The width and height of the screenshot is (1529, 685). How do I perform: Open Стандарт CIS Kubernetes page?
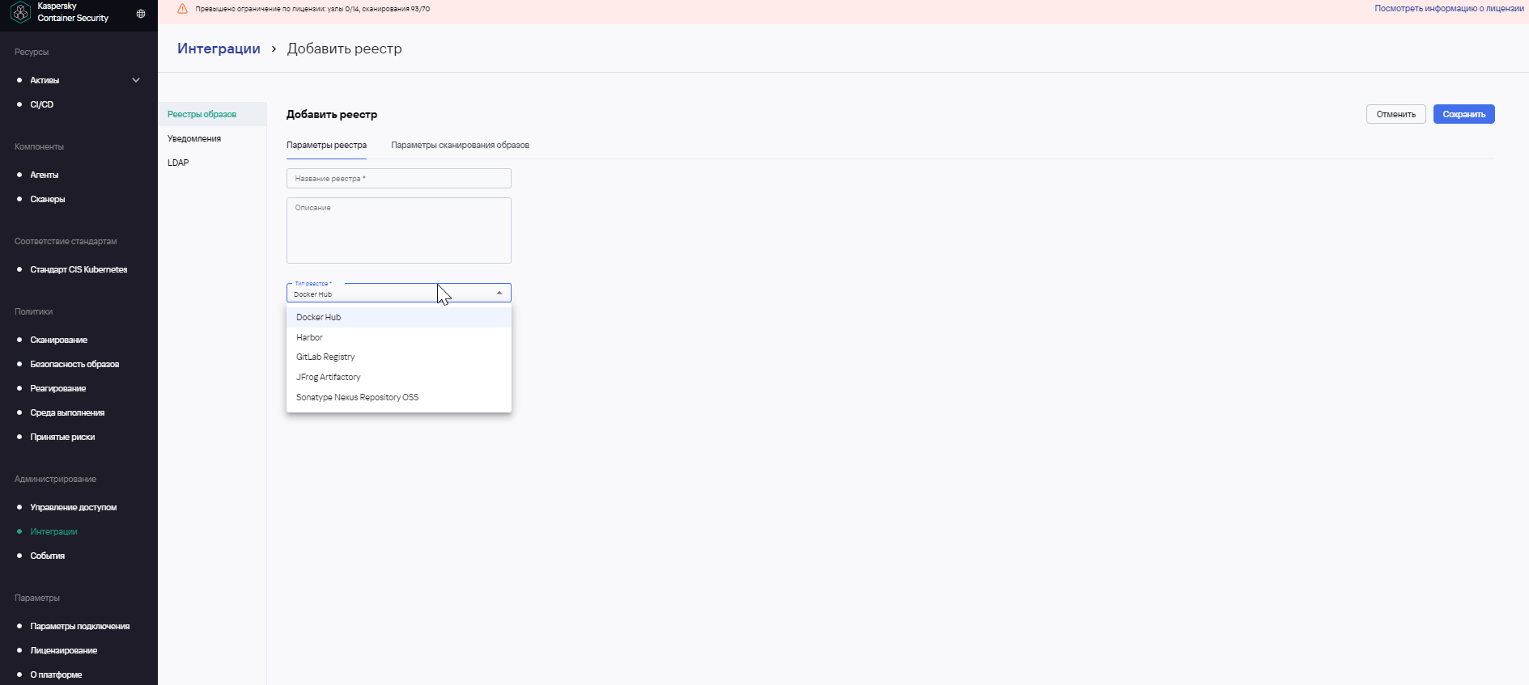79,269
